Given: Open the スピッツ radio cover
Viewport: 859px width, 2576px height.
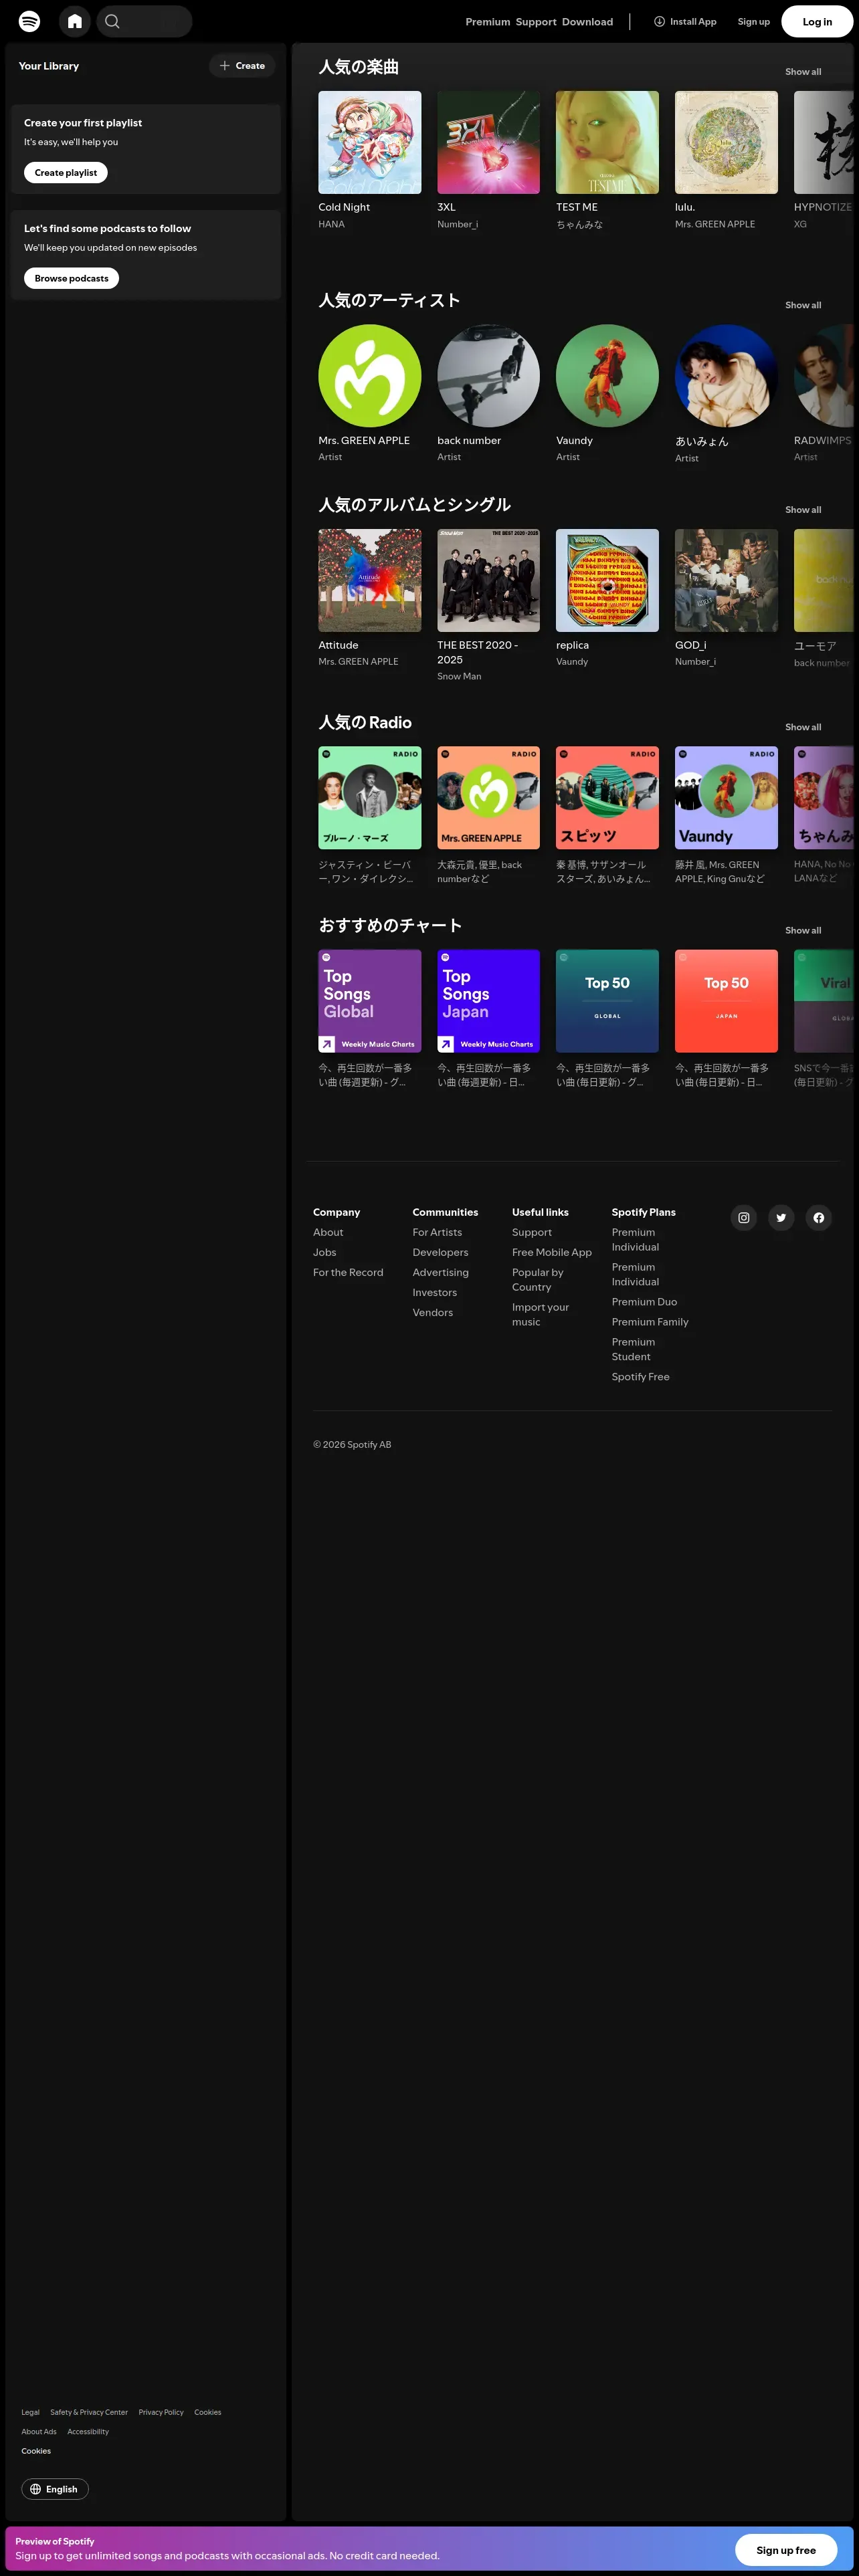Looking at the screenshot, I should tap(607, 798).
